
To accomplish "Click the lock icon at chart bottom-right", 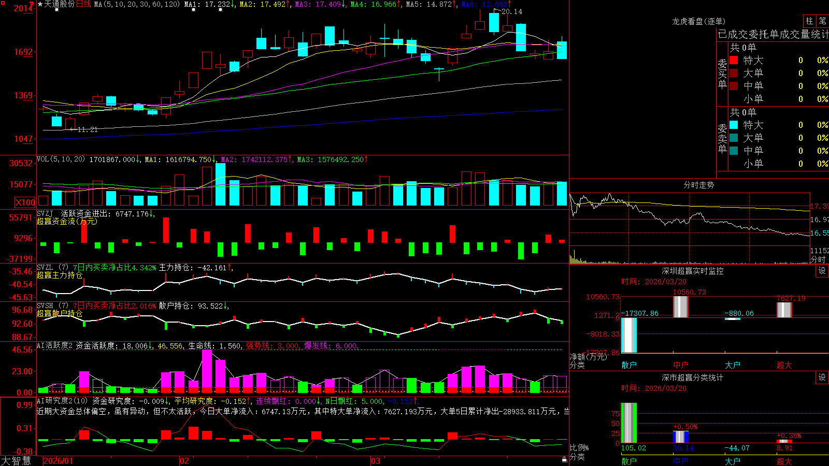I will point(565,459).
